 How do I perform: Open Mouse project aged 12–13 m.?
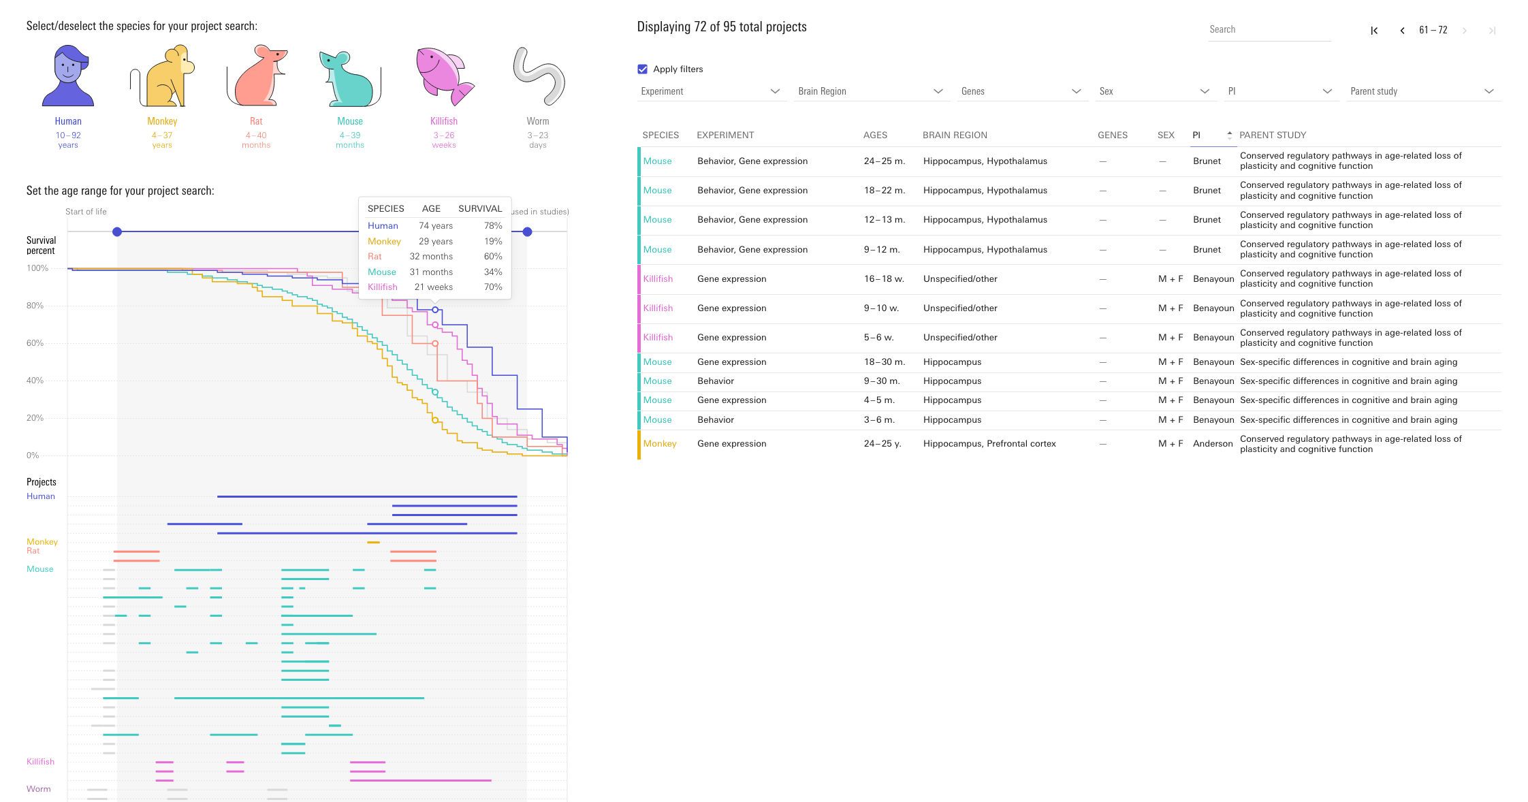pyautogui.click(x=1069, y=220)
